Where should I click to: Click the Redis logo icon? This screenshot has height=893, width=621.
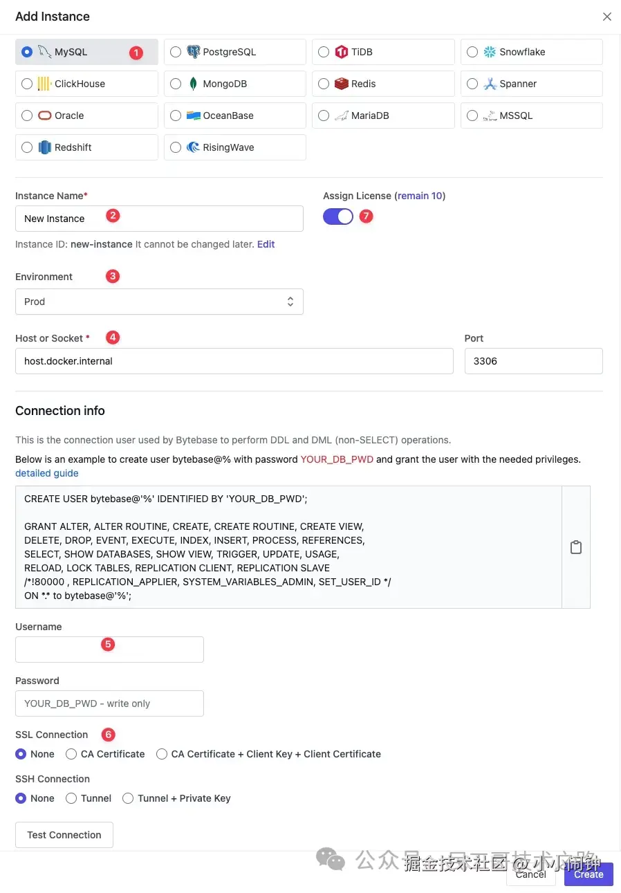342,84
